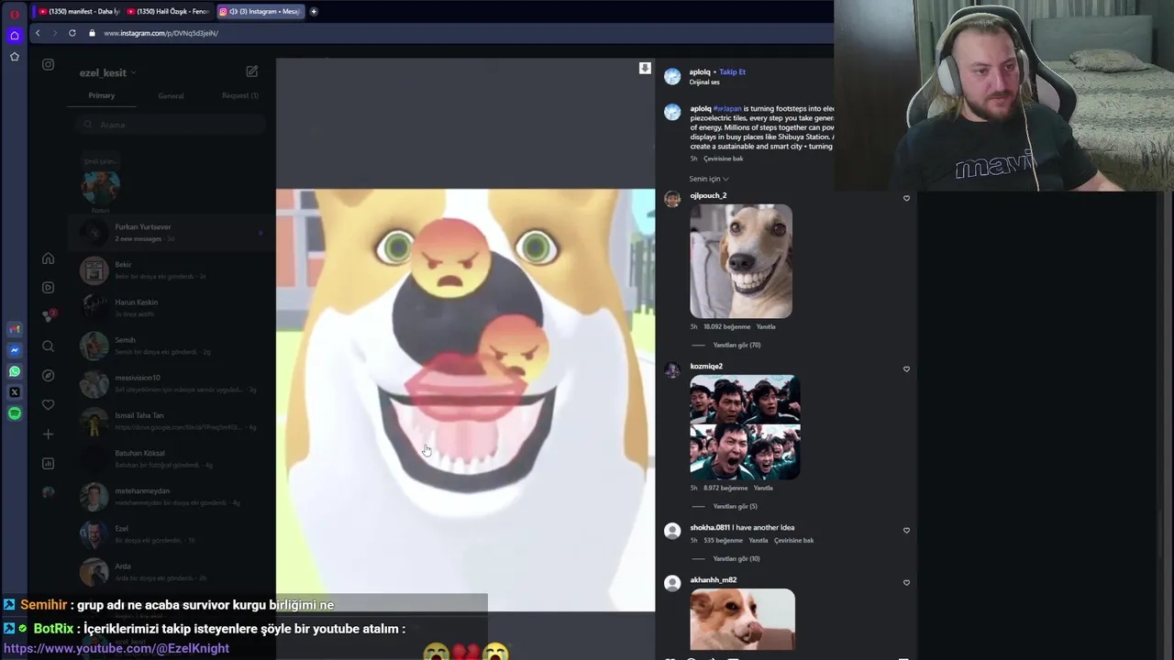The height and width of the screenshot is (660, 1174).
Task: Like ojlpouch_2's comment heart
Action: click(906, 198)
